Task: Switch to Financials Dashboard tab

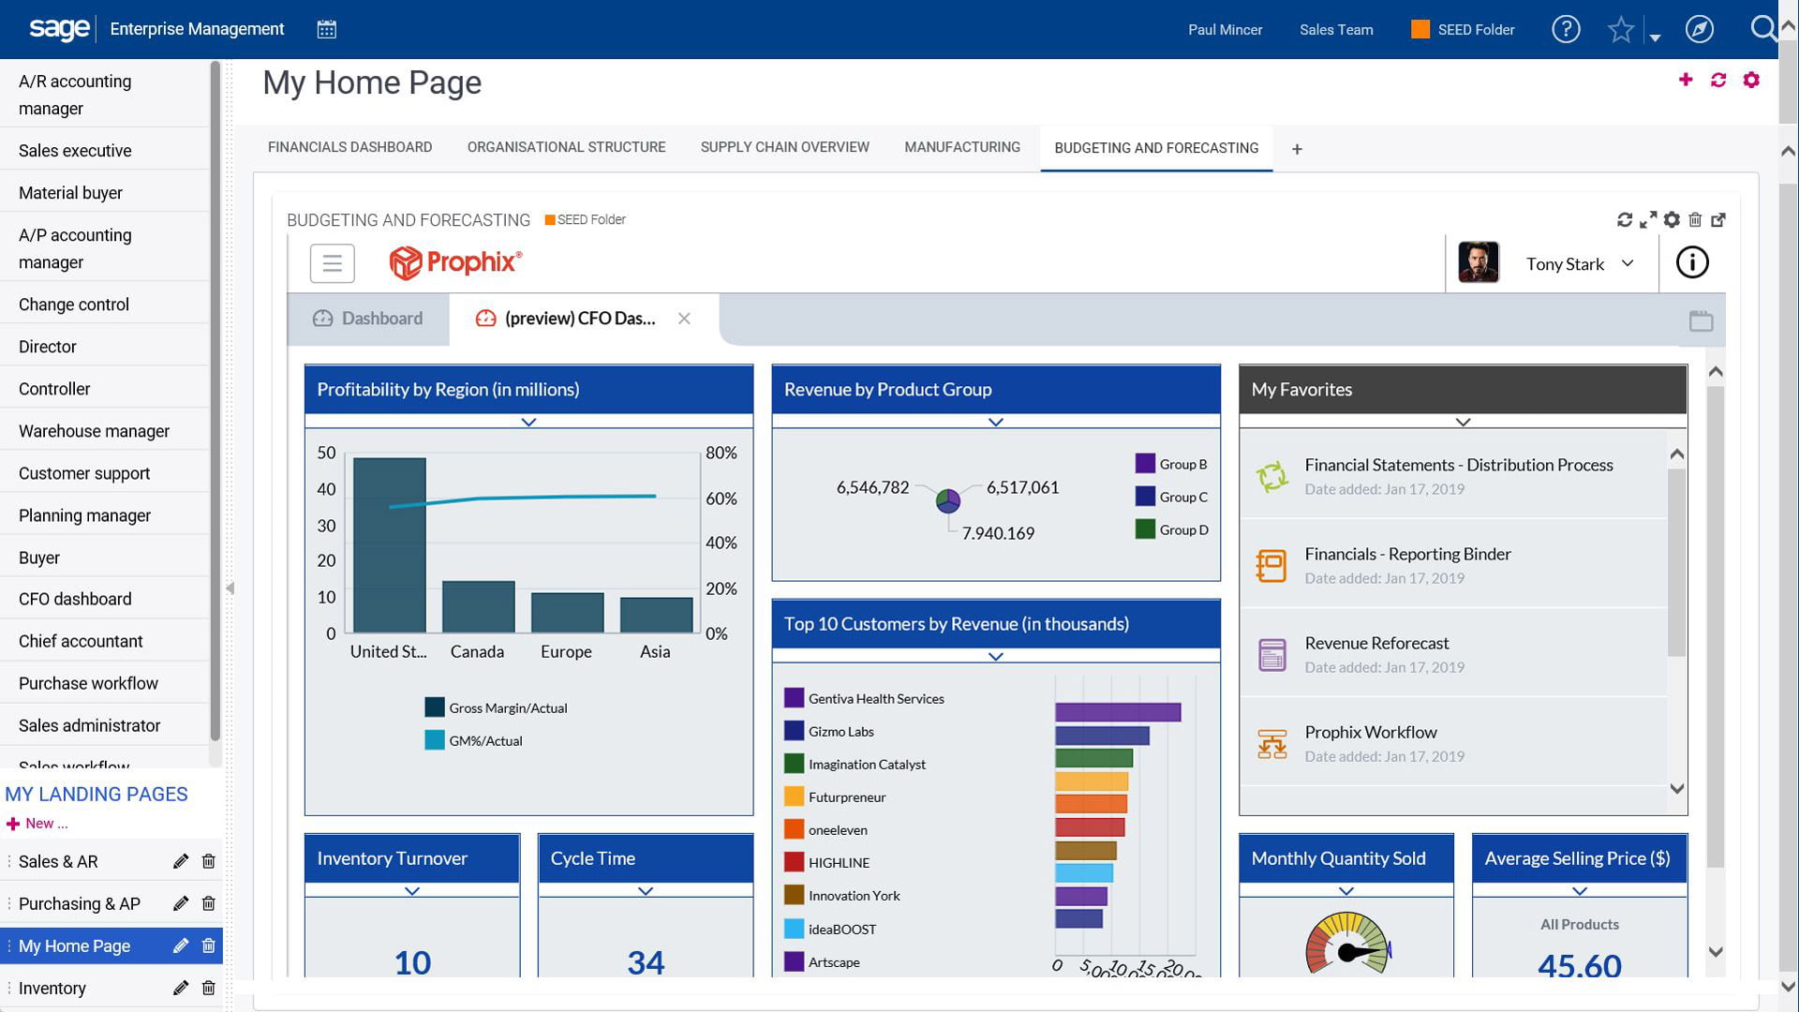Action: [349, 147]
